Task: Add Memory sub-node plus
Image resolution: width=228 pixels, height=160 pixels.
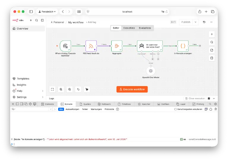Action: pos(153,59)
